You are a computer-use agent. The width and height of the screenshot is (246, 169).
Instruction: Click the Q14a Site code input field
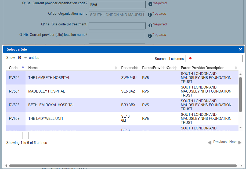(x=117, y=26)
